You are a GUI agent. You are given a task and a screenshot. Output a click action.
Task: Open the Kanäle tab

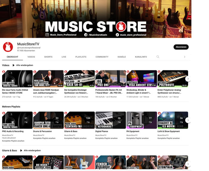[x=122, y=57]
